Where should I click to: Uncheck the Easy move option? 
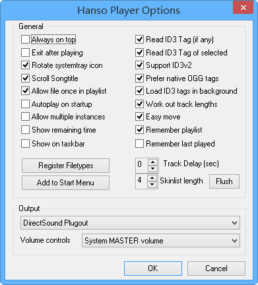[x=139, y=117]
